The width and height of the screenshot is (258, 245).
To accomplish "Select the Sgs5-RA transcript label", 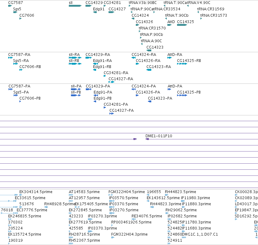I will [21, 61].
